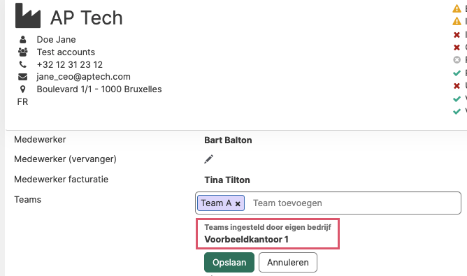Click the second orange warning triangle icon
This screenshot has width=467, height=276.
click(x=457, y=22)
